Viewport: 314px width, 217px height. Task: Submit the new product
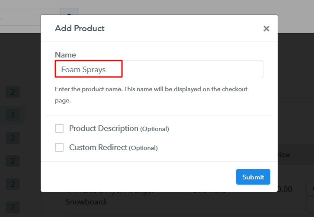[x=253, y=177]
